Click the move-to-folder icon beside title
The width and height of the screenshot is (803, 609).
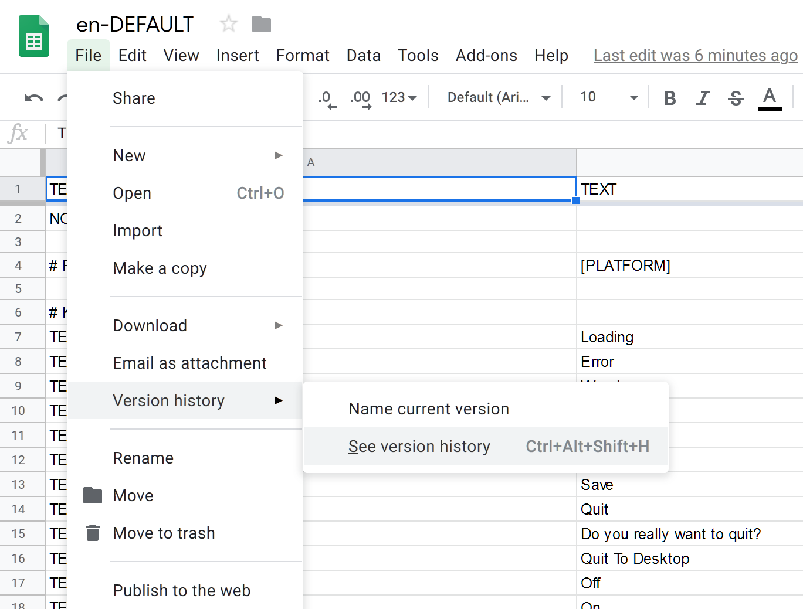262,24
